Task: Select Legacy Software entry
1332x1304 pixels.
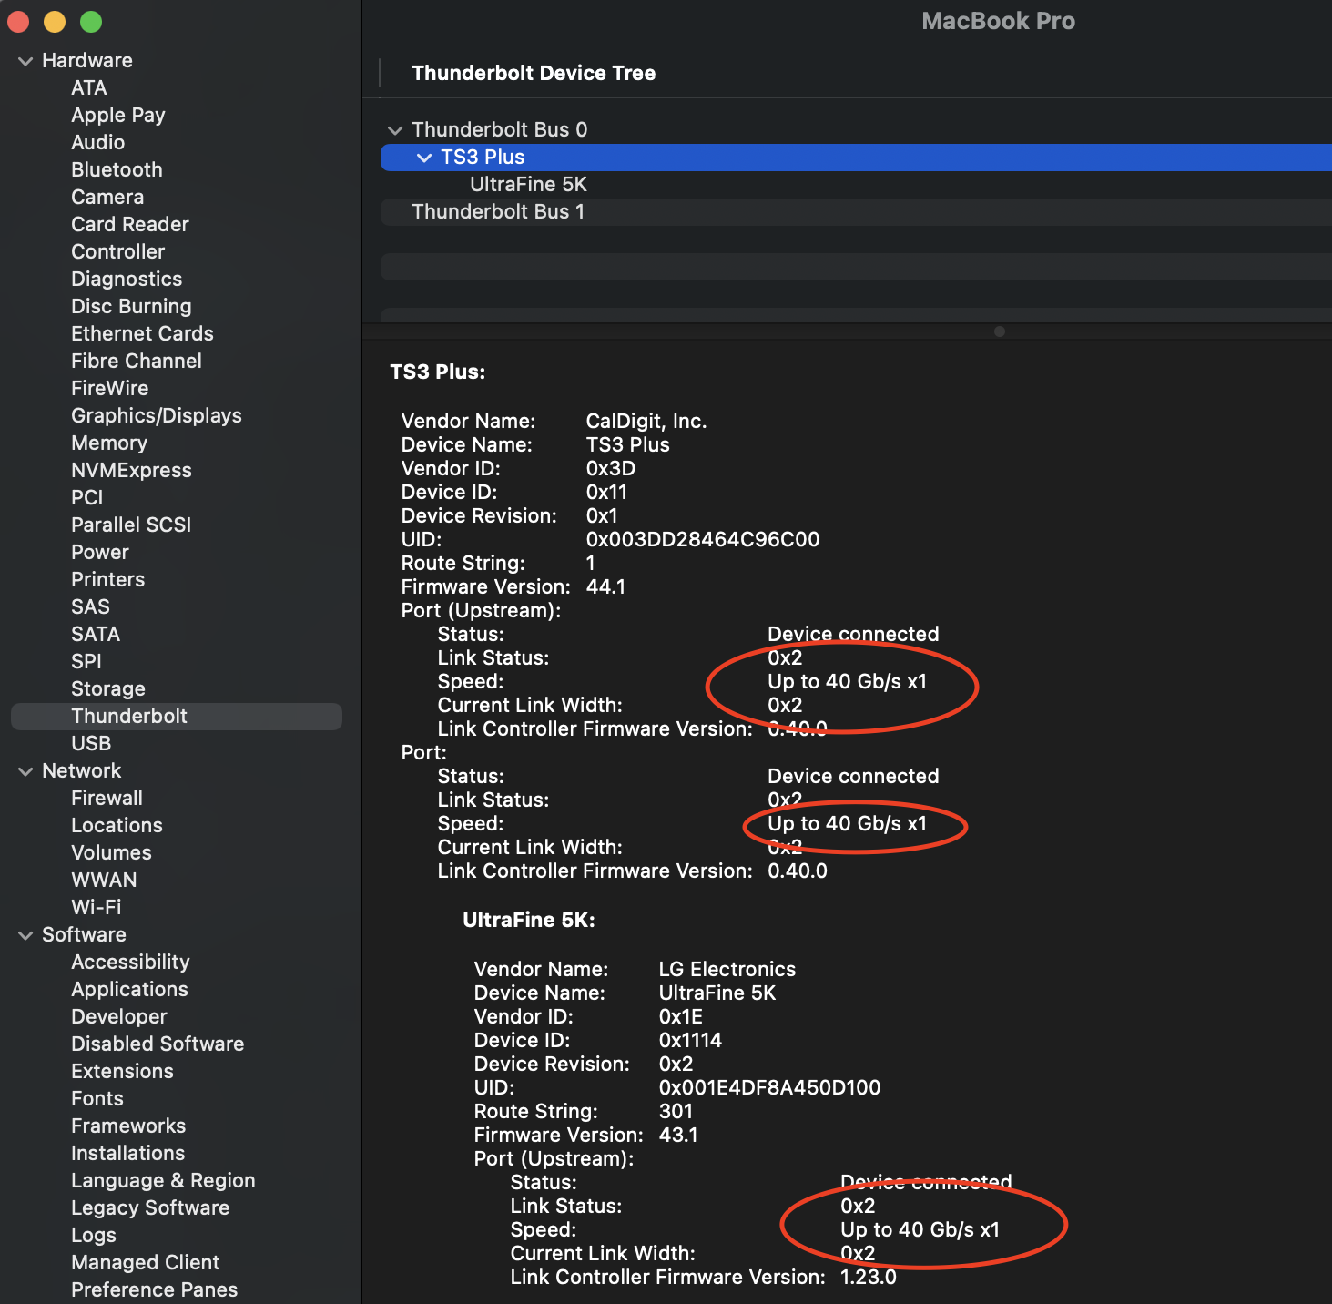Action: (x=151, y=1207)
